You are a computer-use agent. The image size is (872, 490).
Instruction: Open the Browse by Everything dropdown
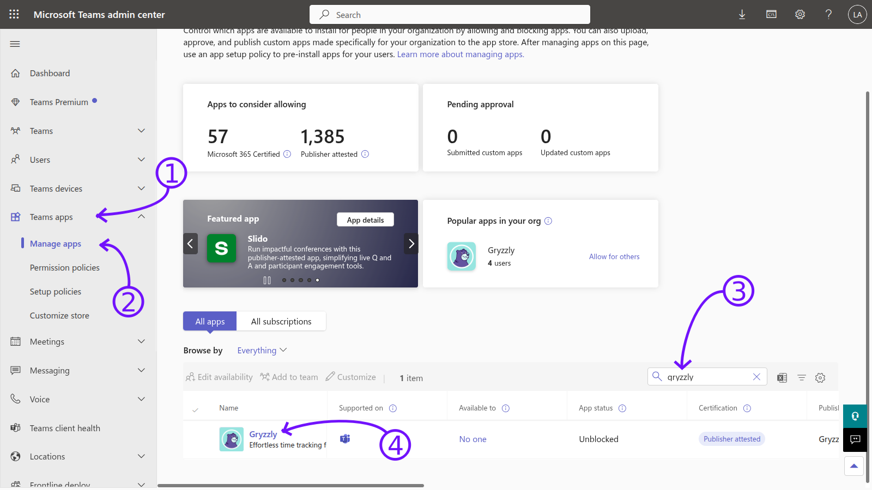pos(262,351)
